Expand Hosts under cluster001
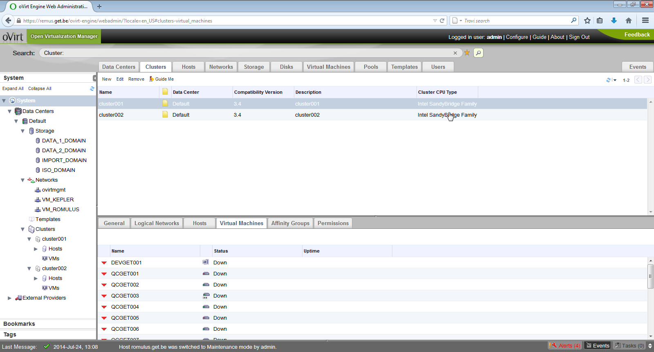 click(x=36, y=249)
